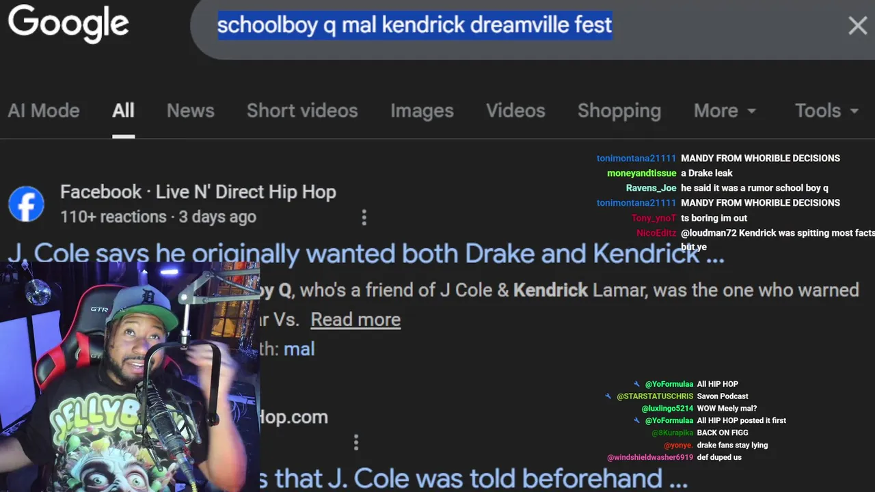
Task: Select the Shopping tab
Action: (x=619, y=111)
